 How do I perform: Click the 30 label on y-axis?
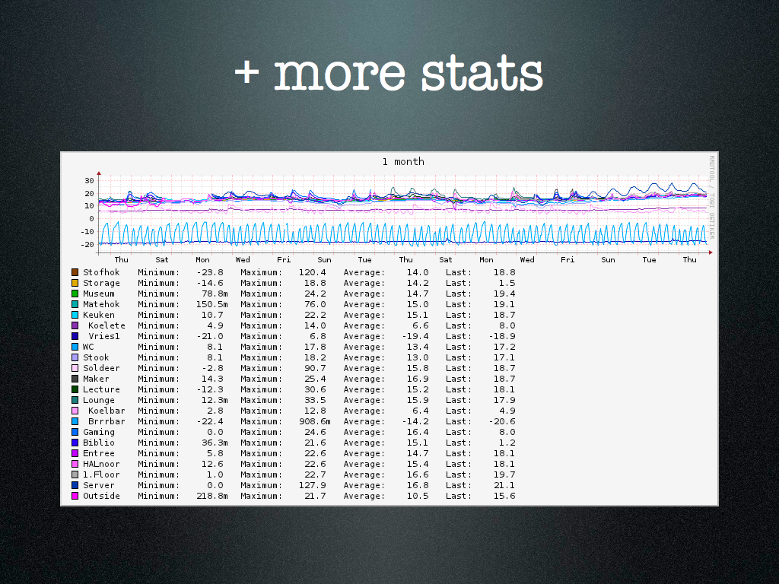(x=89, y=181)
